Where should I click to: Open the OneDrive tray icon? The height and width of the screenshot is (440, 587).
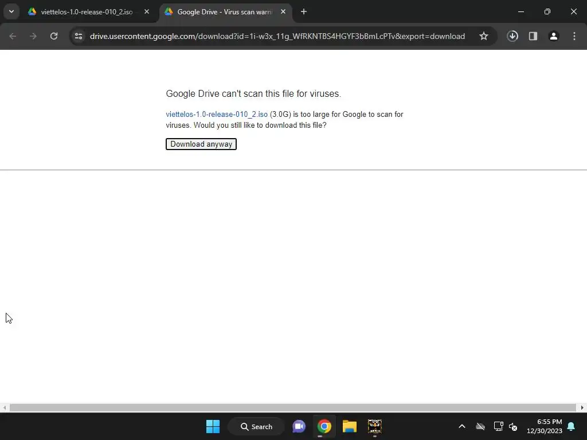tap(480, 426)
